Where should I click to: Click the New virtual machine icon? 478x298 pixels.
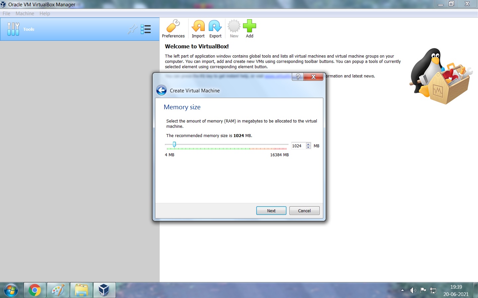234,29
